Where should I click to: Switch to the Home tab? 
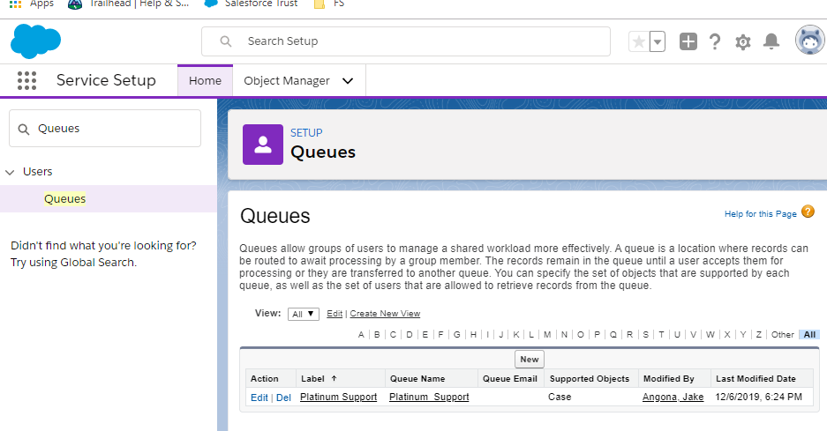point(205,81)
